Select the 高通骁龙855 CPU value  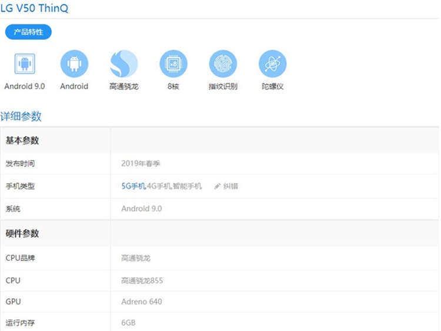click(x=142, y=281)
